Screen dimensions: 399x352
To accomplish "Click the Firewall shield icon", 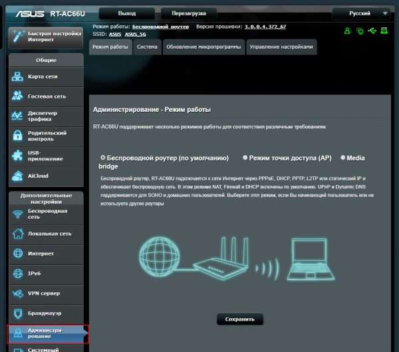I will pyautogui.click(x=18, y=313).
